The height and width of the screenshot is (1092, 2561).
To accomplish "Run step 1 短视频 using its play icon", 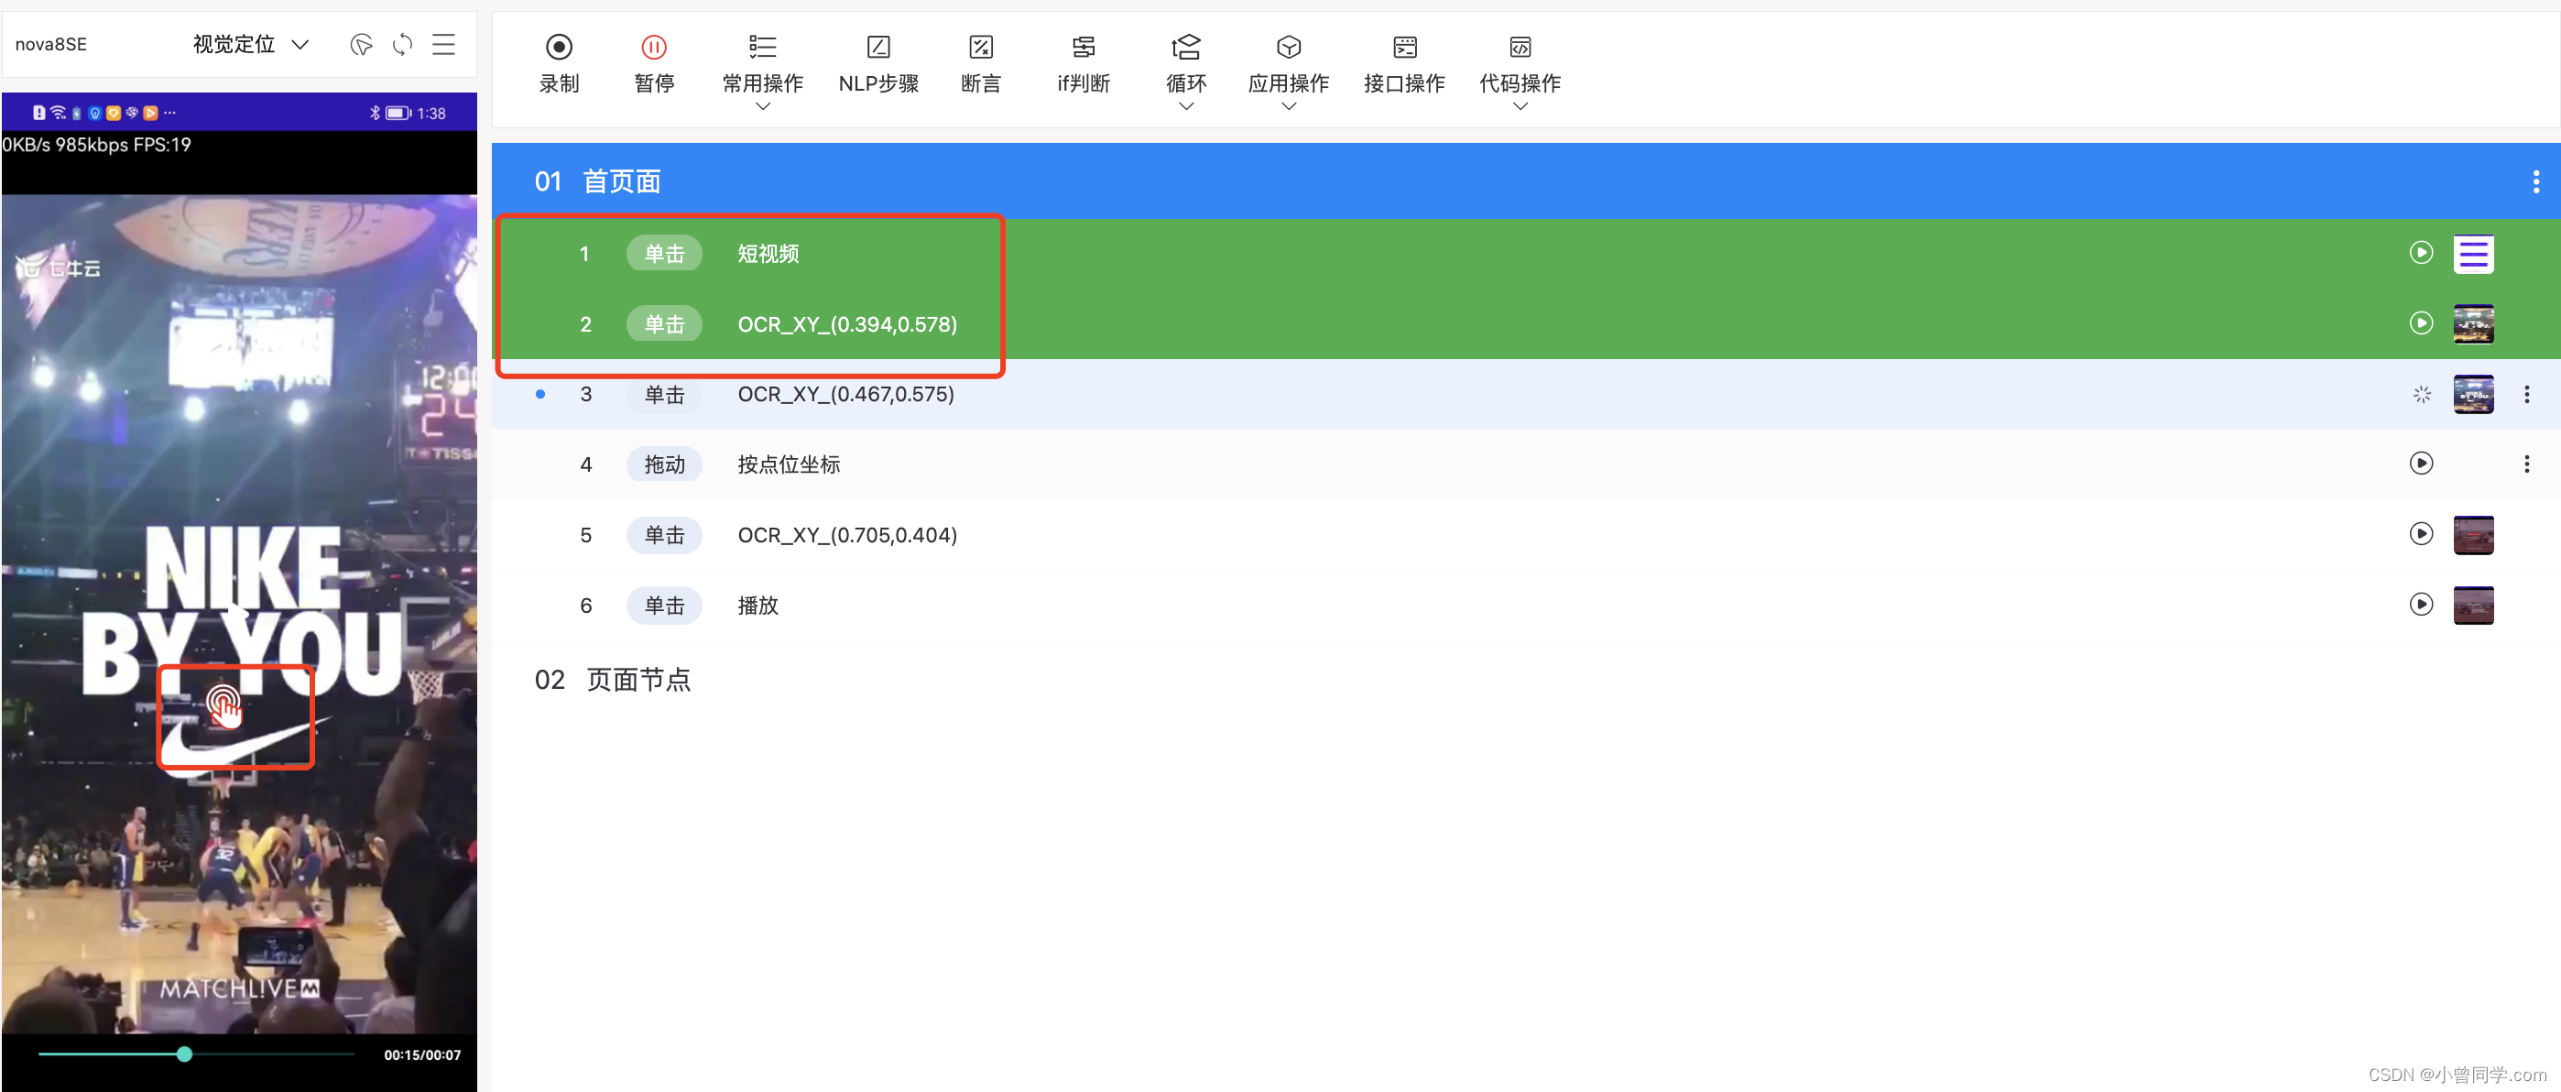I will point(2421,253).
